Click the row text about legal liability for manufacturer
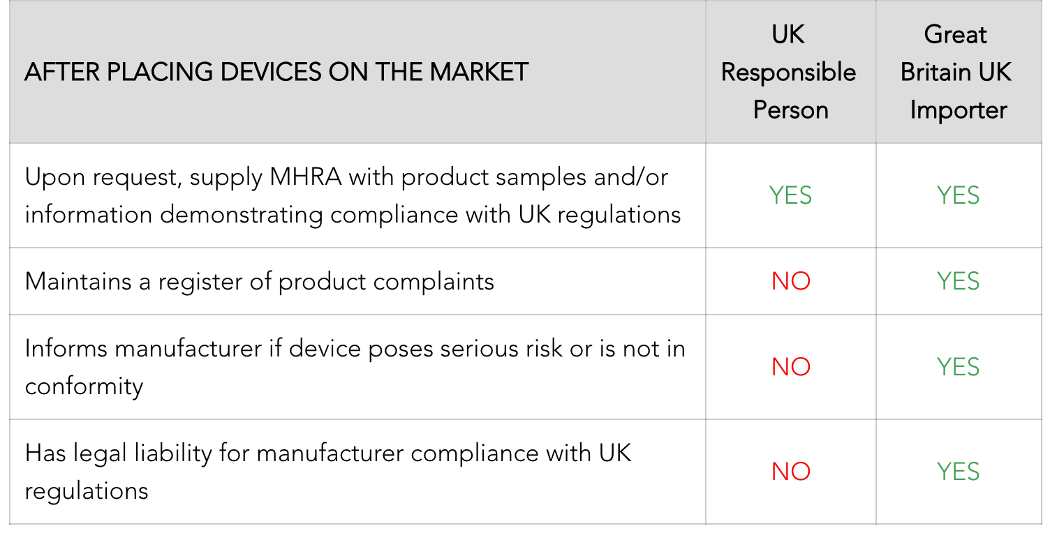Screen dimensions: 1050x533 click(x=328, y=471)
